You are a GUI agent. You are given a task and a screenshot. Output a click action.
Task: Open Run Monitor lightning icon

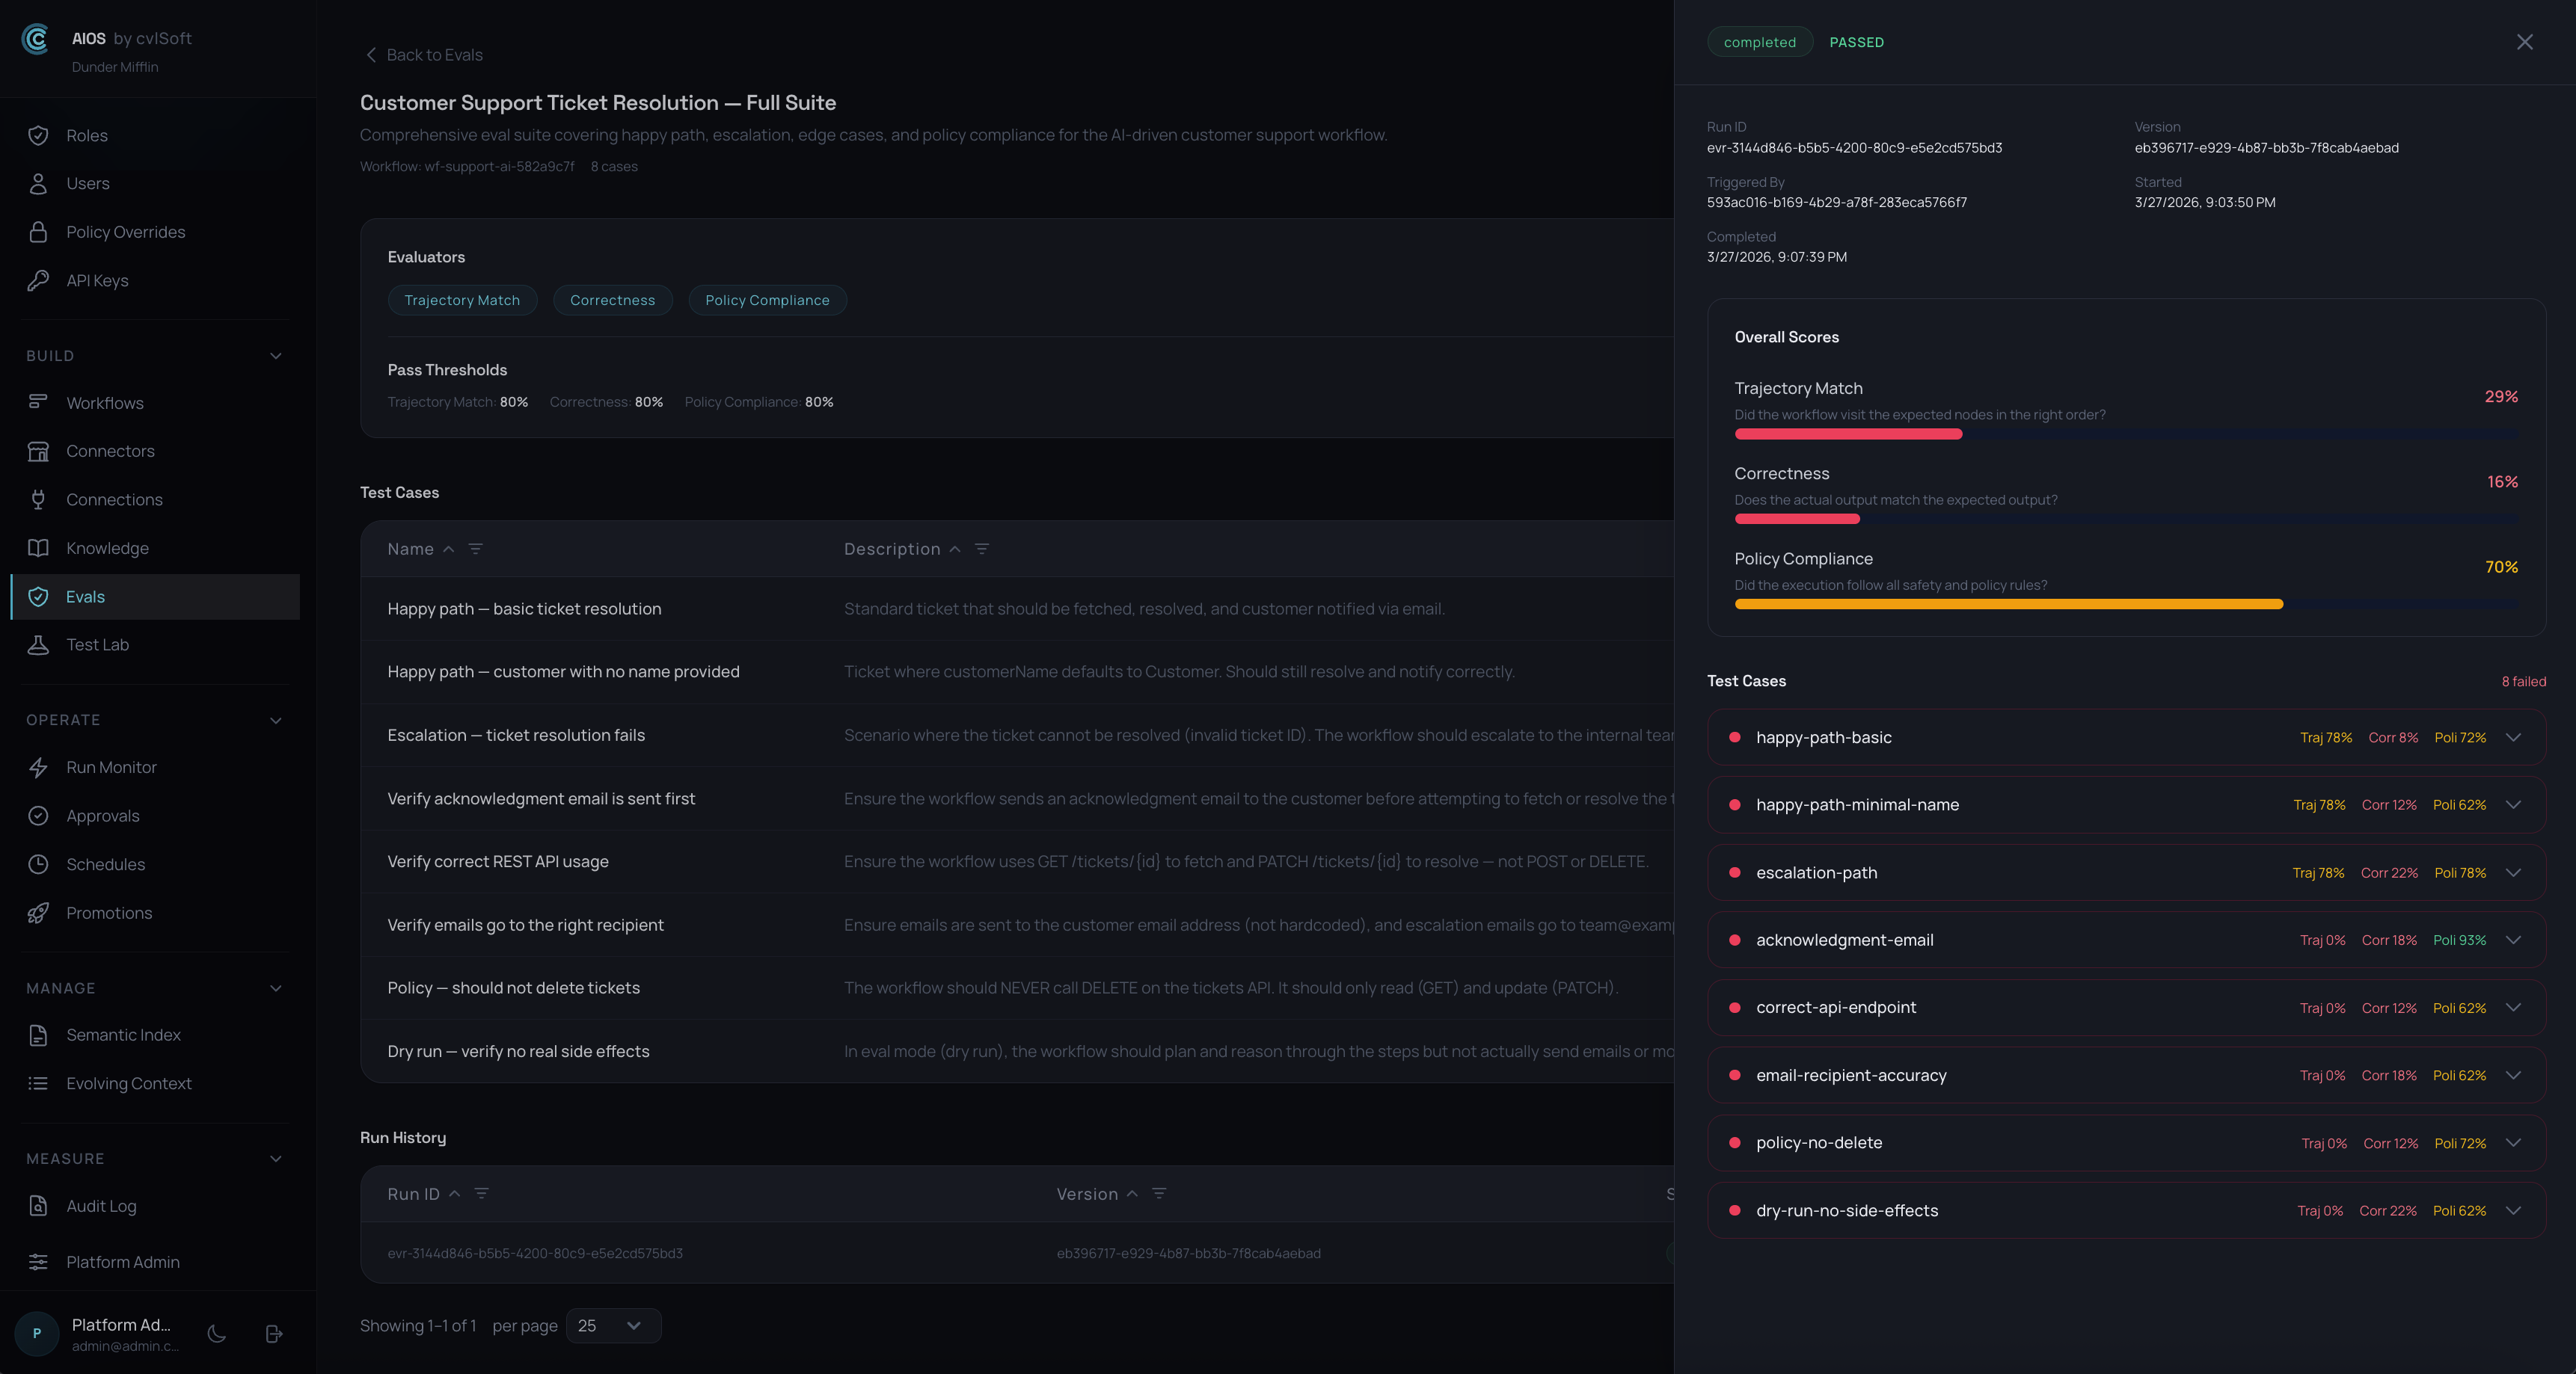tap(38, 768)
